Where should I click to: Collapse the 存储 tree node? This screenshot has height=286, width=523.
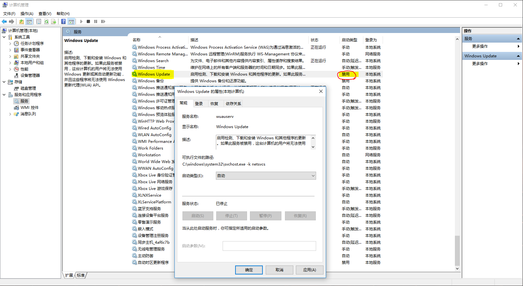[4, 82]
